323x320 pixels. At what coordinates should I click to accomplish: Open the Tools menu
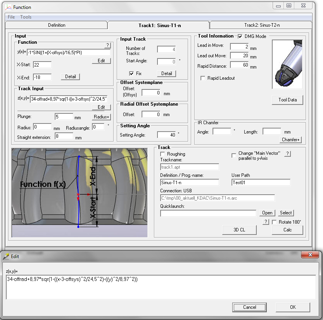coord(26,17)
